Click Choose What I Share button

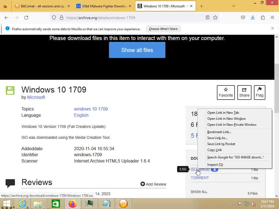click(163, 29)
